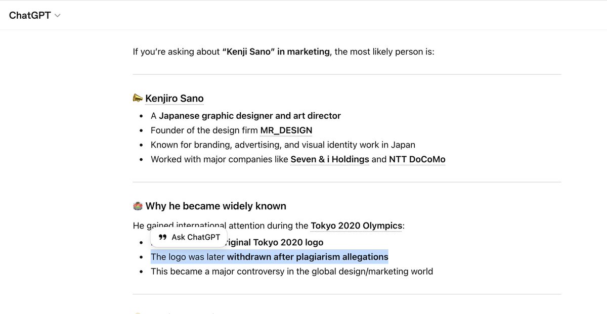Click highlighted text 'withdrawn after plagiarism allegations'
607x314 pixels.
[x=308, y=257]
